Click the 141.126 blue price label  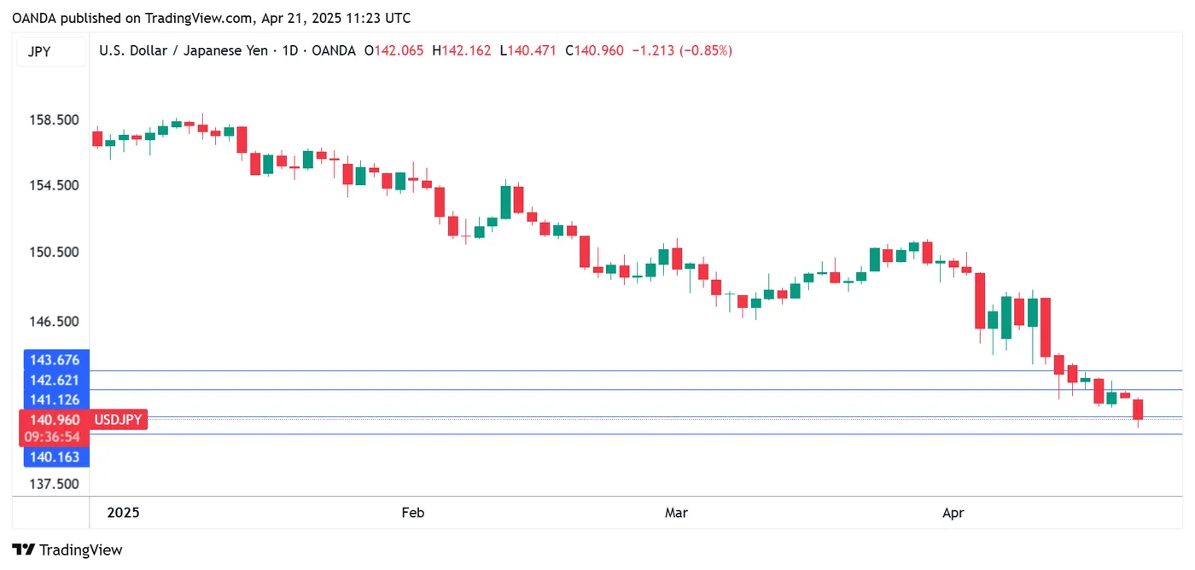click(x=55, y=399)
